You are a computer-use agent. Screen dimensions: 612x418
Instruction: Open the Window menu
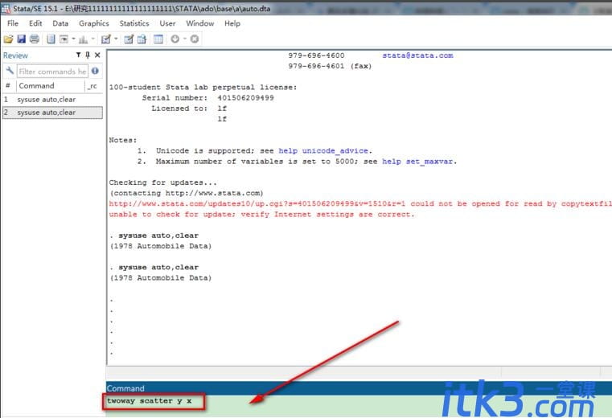coord(199,23)
